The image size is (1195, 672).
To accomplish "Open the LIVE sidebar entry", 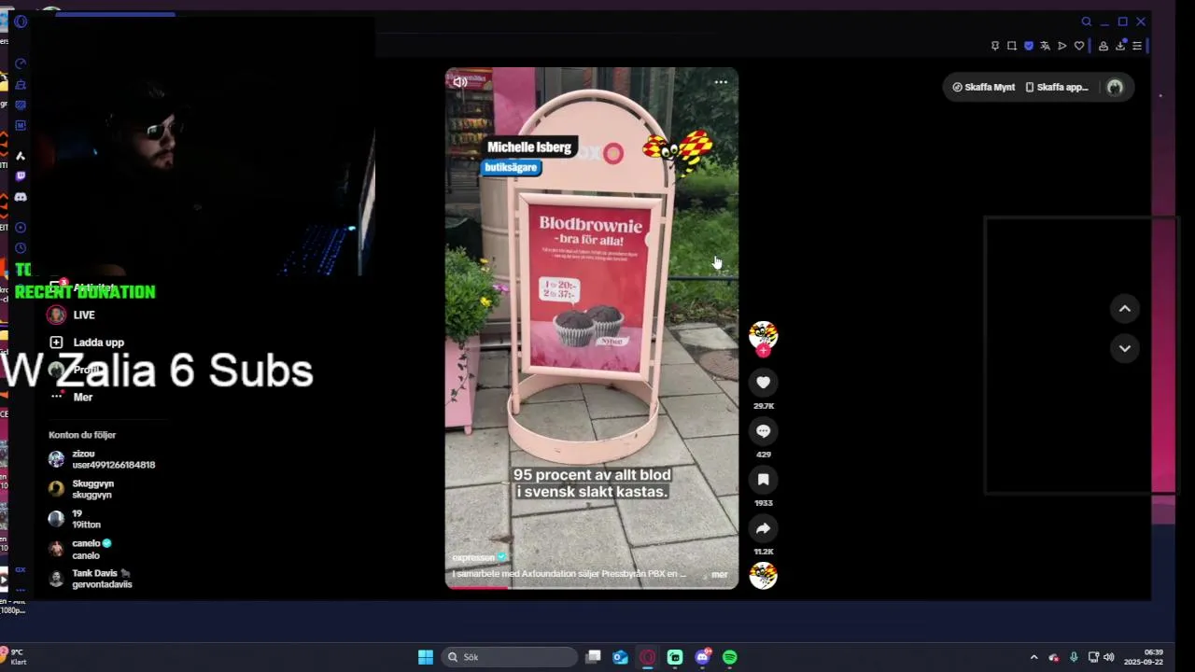I will (x=84, y=315).
